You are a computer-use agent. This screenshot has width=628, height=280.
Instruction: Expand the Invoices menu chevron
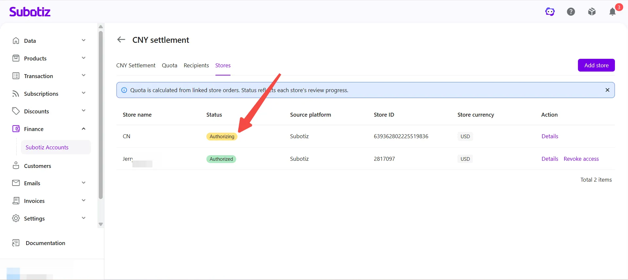tap(83, 201)
